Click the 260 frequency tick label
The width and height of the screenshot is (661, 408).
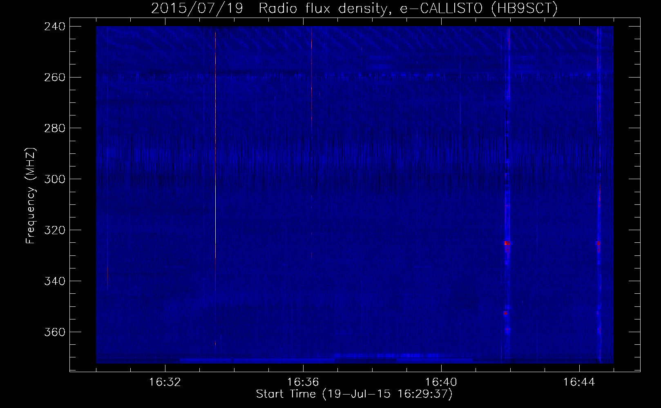54,78
